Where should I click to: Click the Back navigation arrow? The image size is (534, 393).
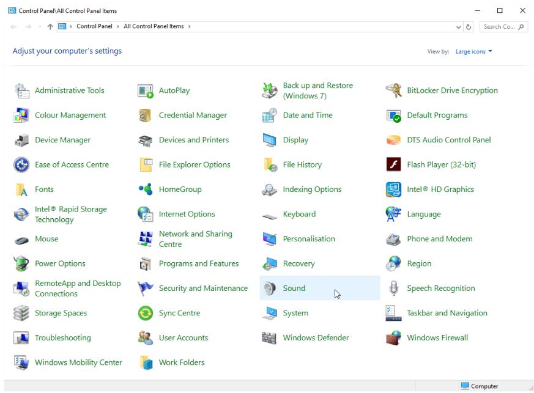coord(13,26)
